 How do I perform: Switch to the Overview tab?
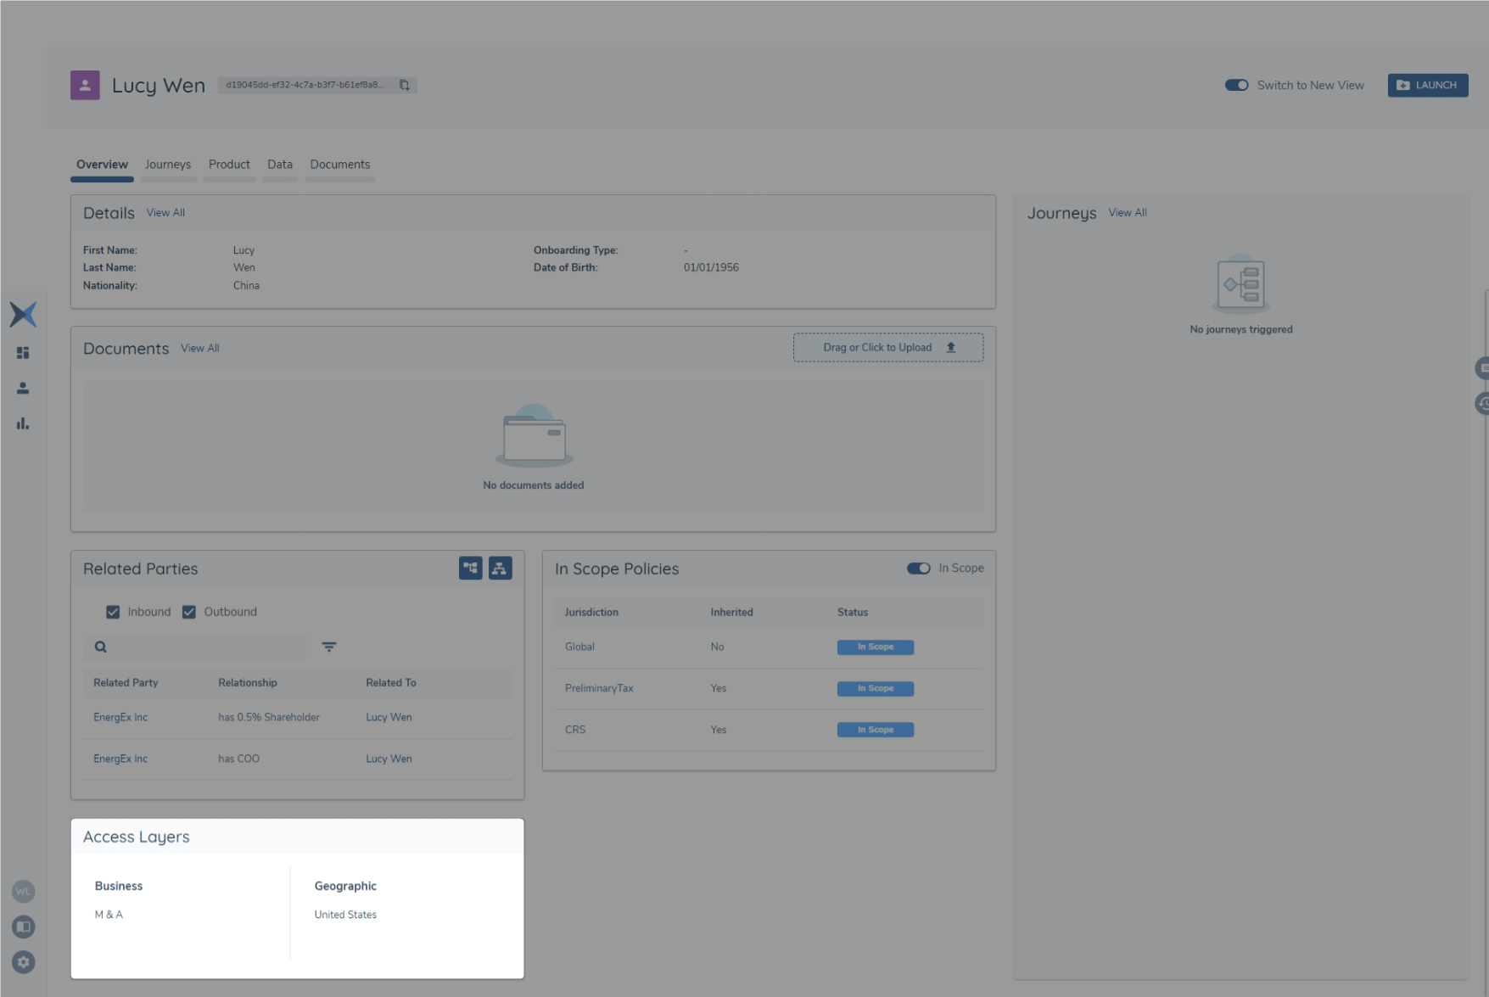(102, 165)
